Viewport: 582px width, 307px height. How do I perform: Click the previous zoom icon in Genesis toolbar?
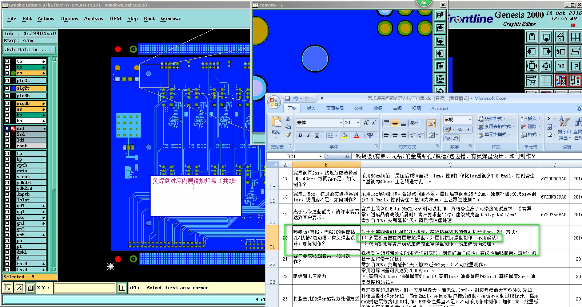pos(561,51)
